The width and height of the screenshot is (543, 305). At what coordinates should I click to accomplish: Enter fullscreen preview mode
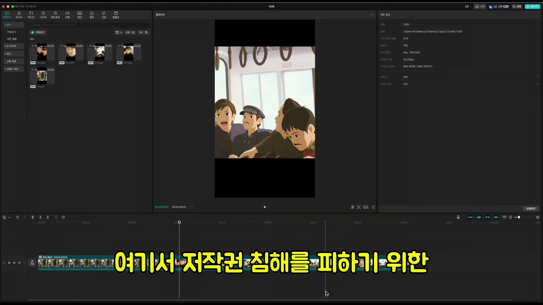[373, 207]
